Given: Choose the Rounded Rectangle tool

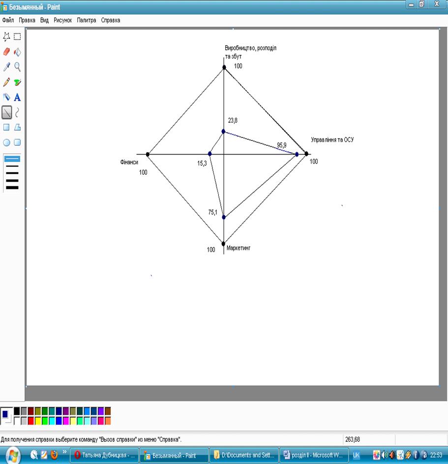Looking at the screenshot, I should tap(18, 142).
